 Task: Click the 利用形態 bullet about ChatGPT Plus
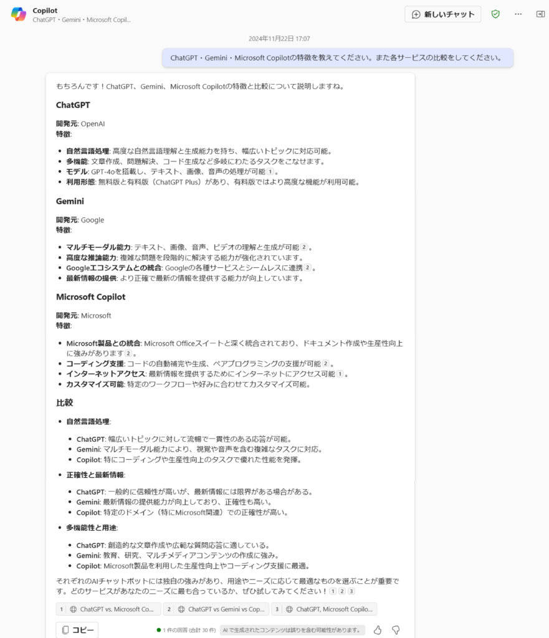click(213, 182)
